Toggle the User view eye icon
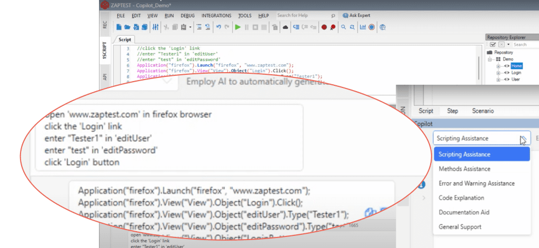The image size is (539, 248). 507,80
